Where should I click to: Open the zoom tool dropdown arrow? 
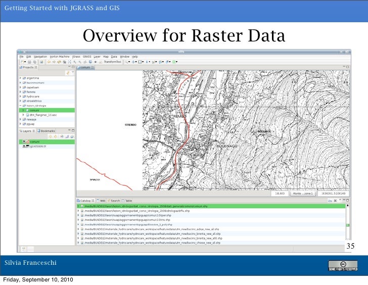[129, 62]
